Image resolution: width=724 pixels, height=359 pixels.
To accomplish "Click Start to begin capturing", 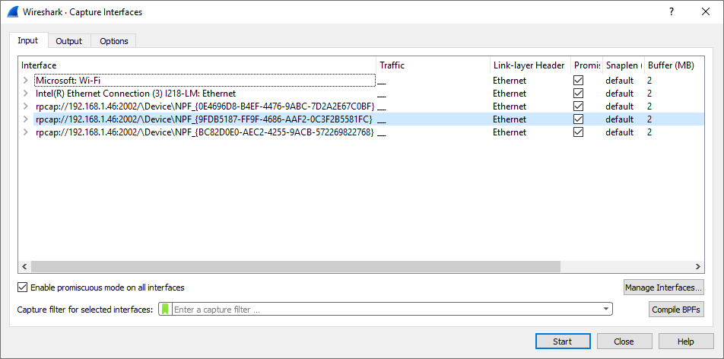I will [x=563, y=342].
